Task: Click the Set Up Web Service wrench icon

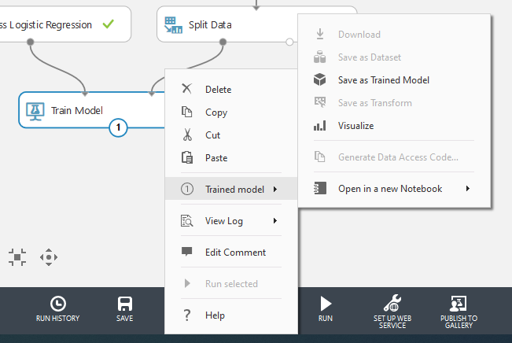Action: click(x=392, y=303)
